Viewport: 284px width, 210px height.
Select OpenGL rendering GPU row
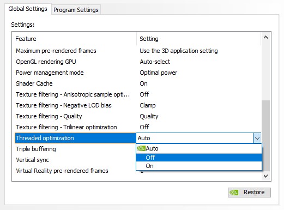click(138, 62)
